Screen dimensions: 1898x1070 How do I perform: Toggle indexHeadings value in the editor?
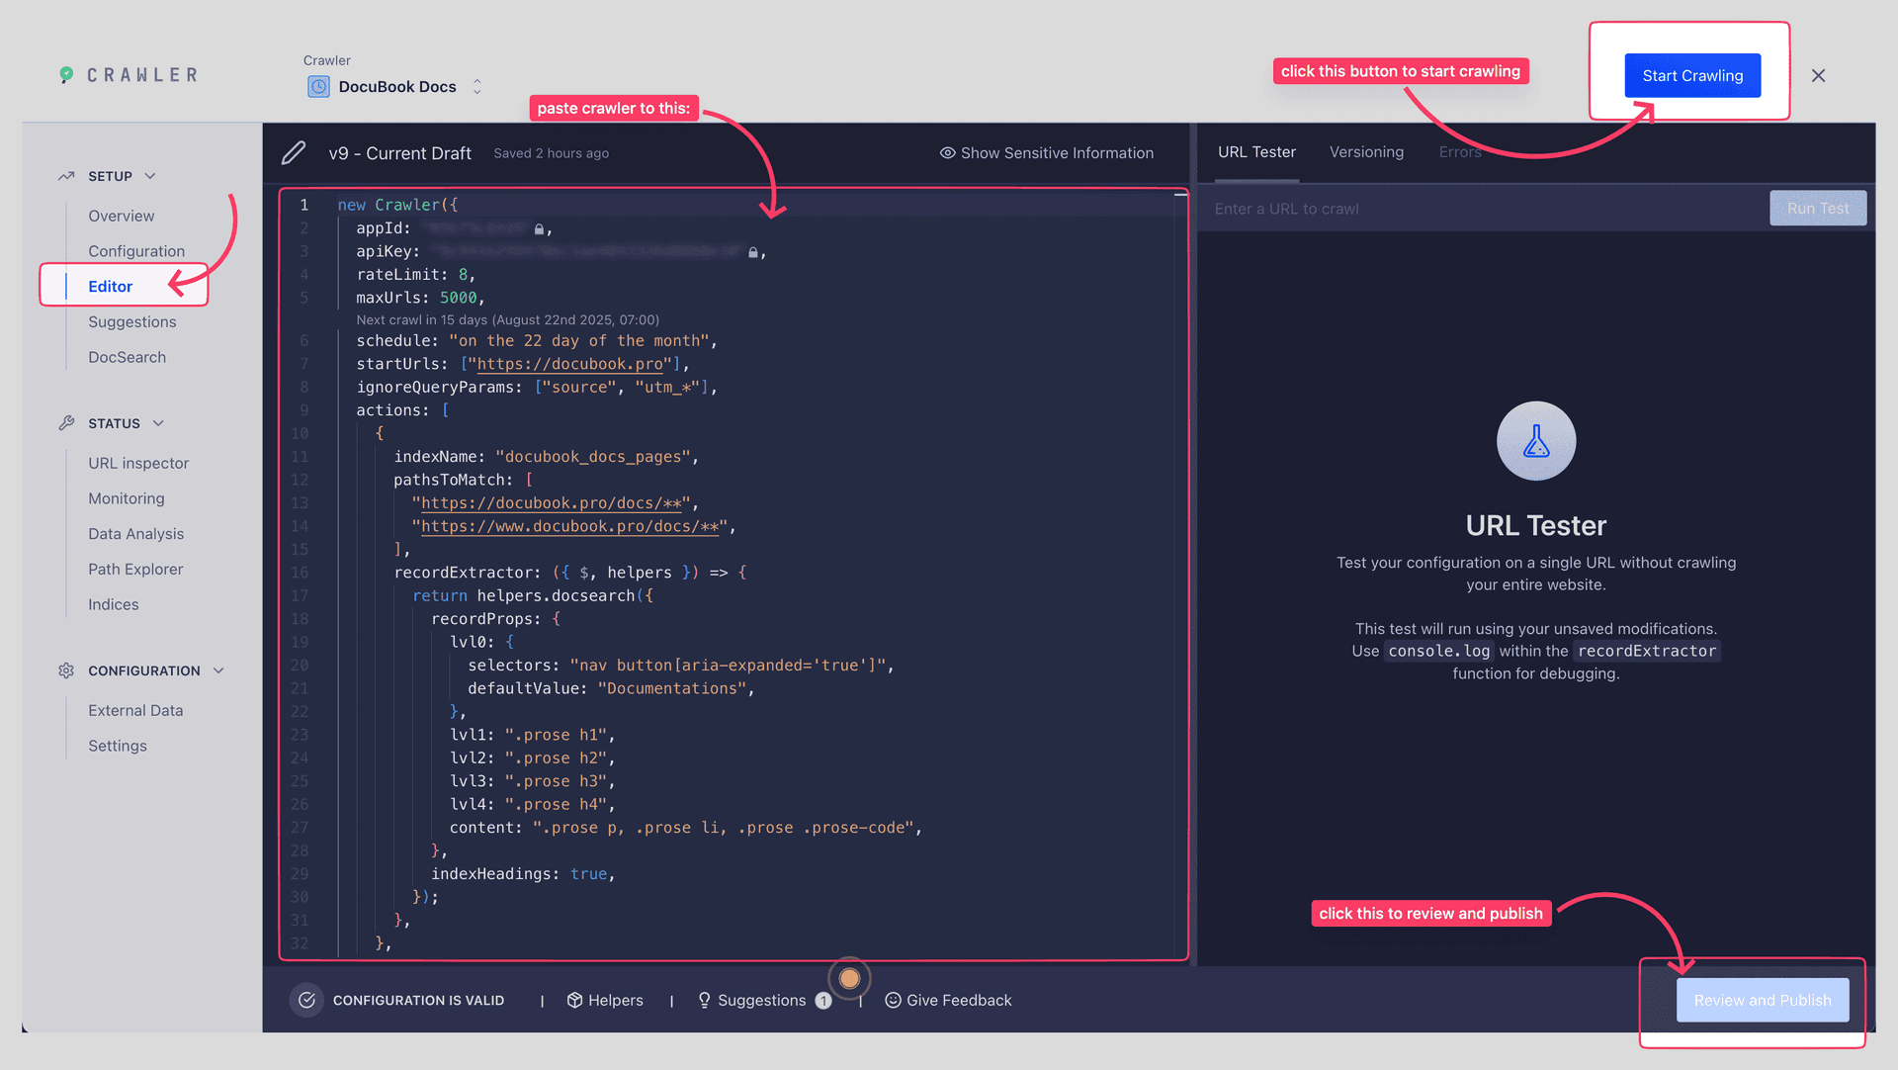[x=588, y=873]
